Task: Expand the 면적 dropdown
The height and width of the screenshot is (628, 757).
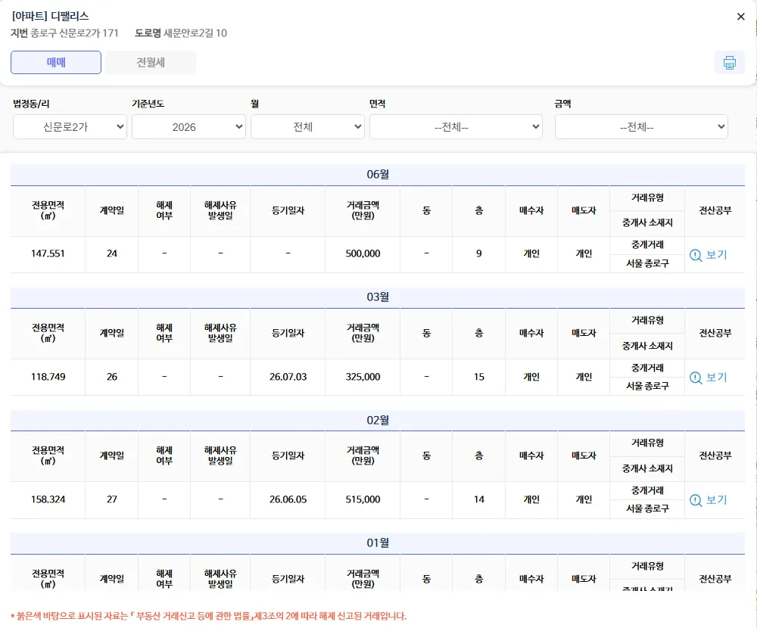Action: pos(456,127)
